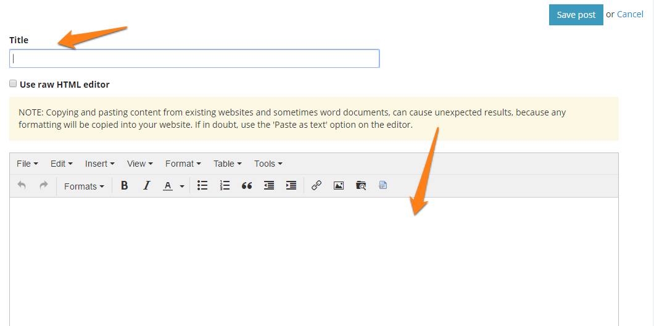The width and height of the screenshot is (654, 326).
Task: Expand the text color dropdown arrow
Action: (182, 186)
